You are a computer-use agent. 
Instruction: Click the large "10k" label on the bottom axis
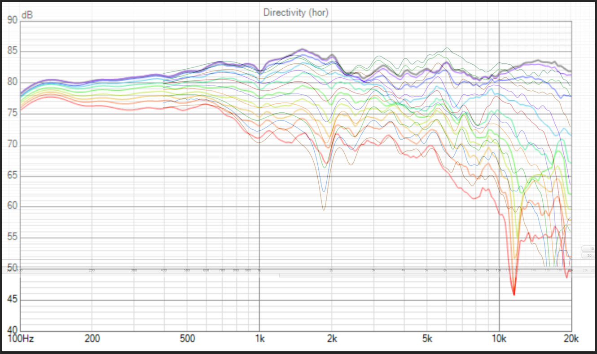pyautogui.click(x=499, y=339)
